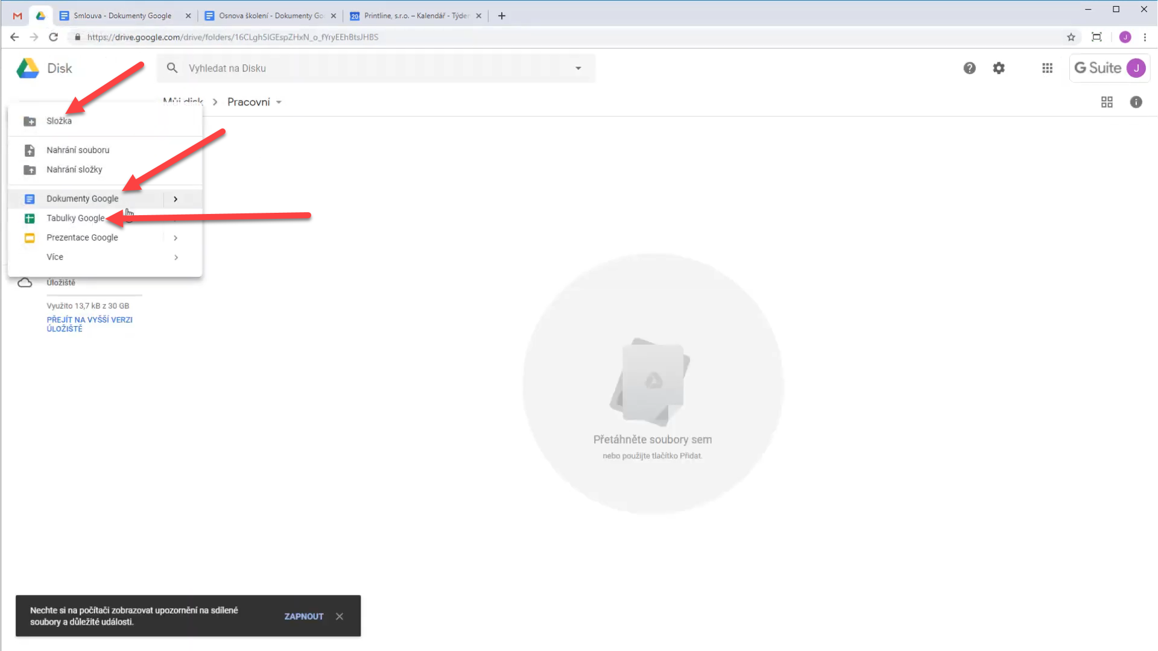The image size is (1158, 651).
Task: Toggle the info panel icon
Action: tap(1136, 102)
